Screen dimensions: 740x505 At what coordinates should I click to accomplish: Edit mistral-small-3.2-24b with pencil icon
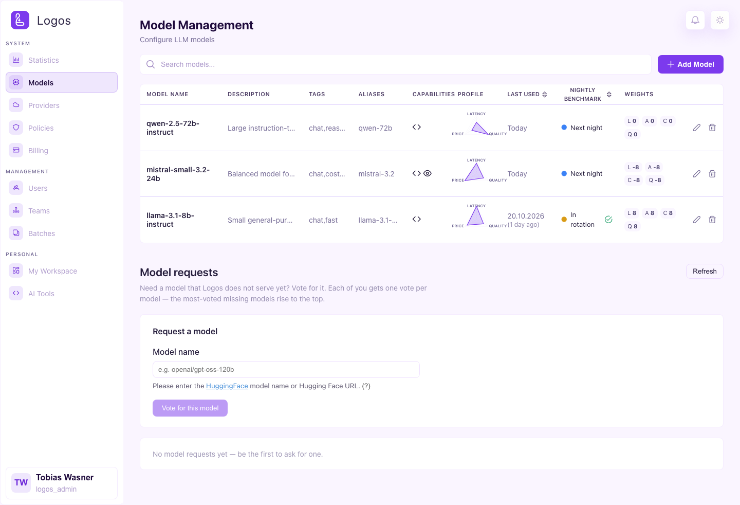[697, 174]
